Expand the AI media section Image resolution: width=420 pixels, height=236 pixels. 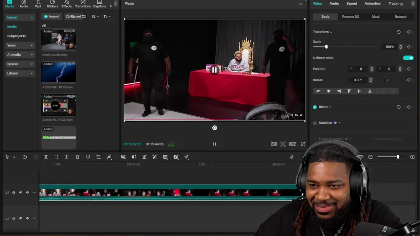32,55
